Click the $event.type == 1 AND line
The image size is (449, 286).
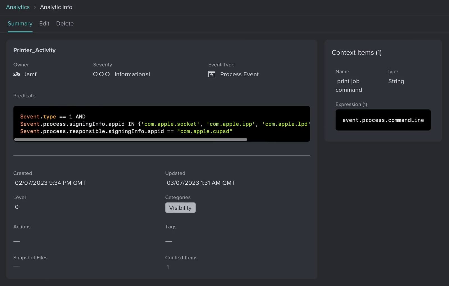[53, 116]
